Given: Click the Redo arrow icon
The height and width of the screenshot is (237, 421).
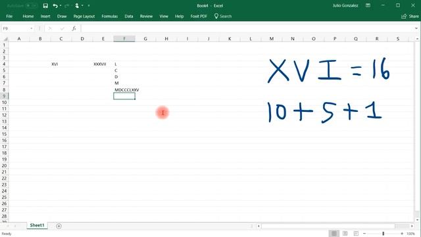Looking at the screenshot, I should tap(67, 6).
